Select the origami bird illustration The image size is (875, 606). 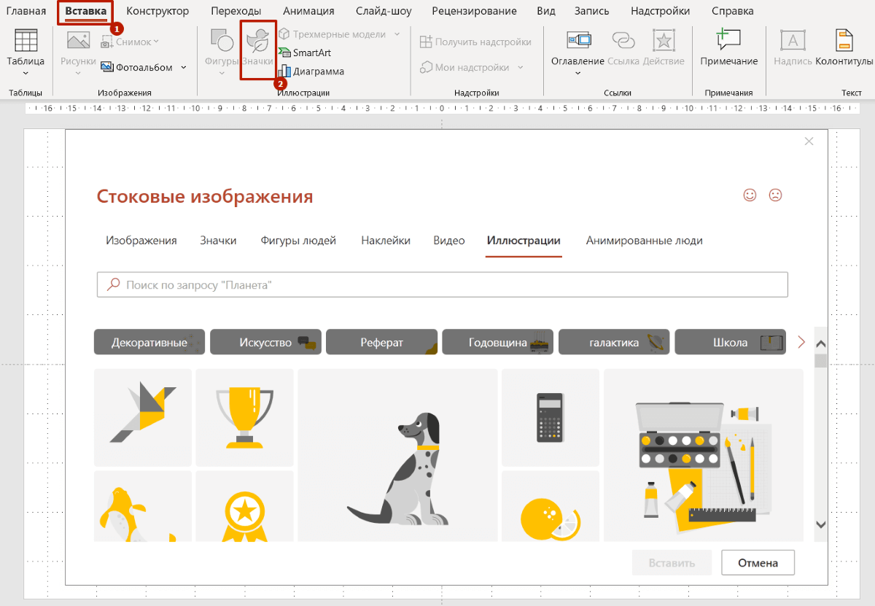[143, 417]
